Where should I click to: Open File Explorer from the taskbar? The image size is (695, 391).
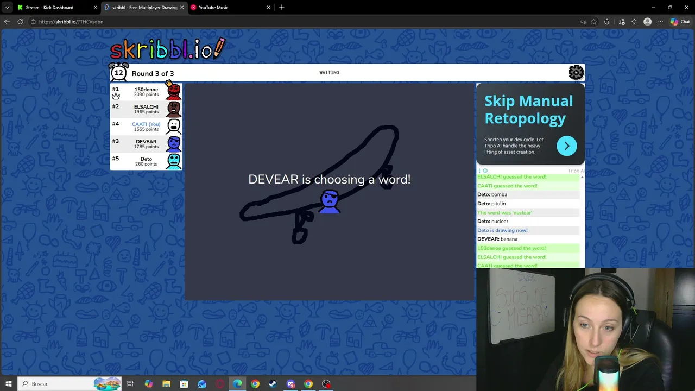point(166,384)
